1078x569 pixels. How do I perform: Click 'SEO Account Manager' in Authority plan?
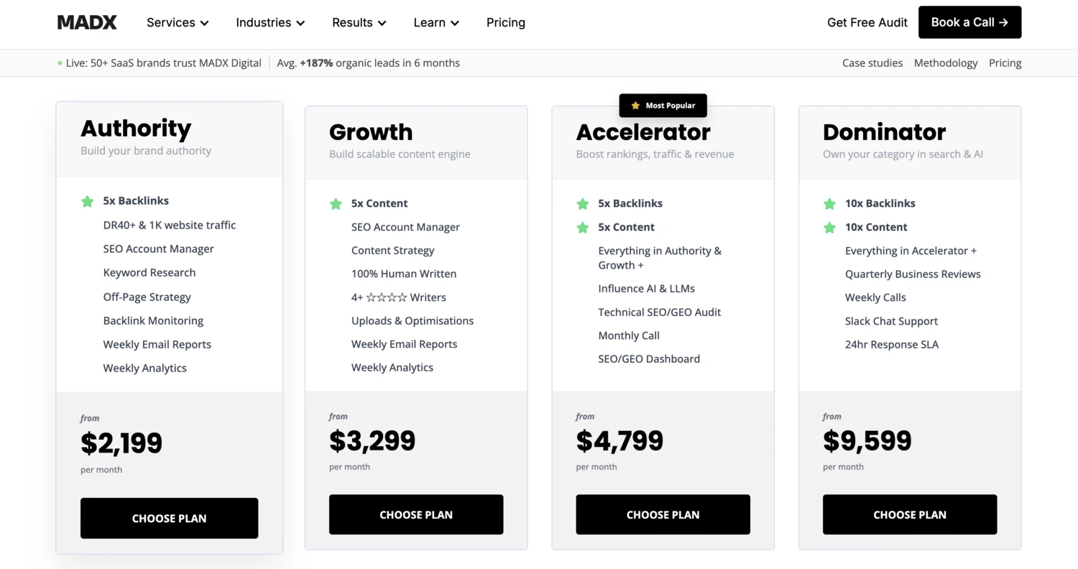coord(159,249)
